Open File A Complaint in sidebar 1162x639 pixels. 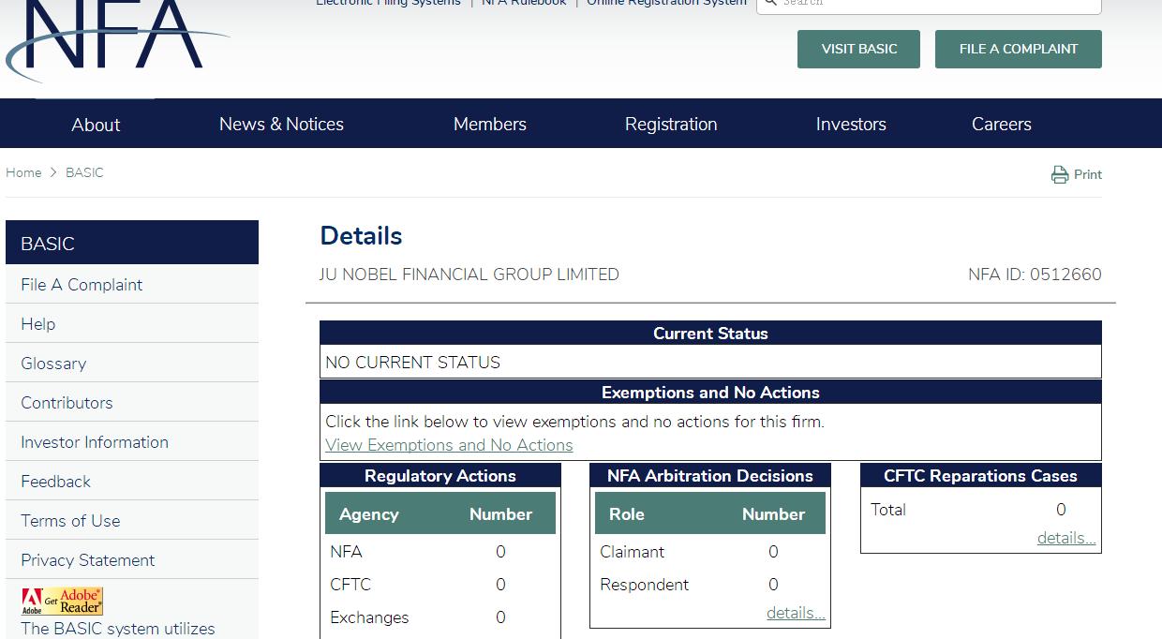(x=132, y=284)
